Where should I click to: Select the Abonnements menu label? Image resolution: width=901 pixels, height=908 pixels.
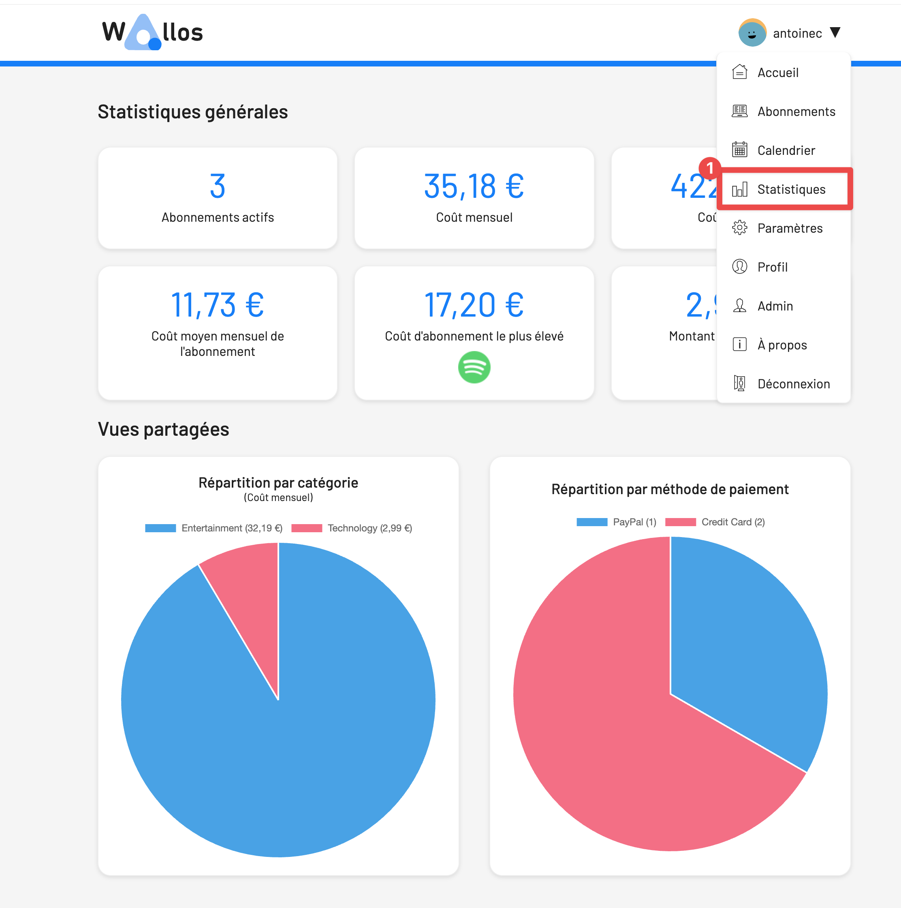tap(796, 111)
